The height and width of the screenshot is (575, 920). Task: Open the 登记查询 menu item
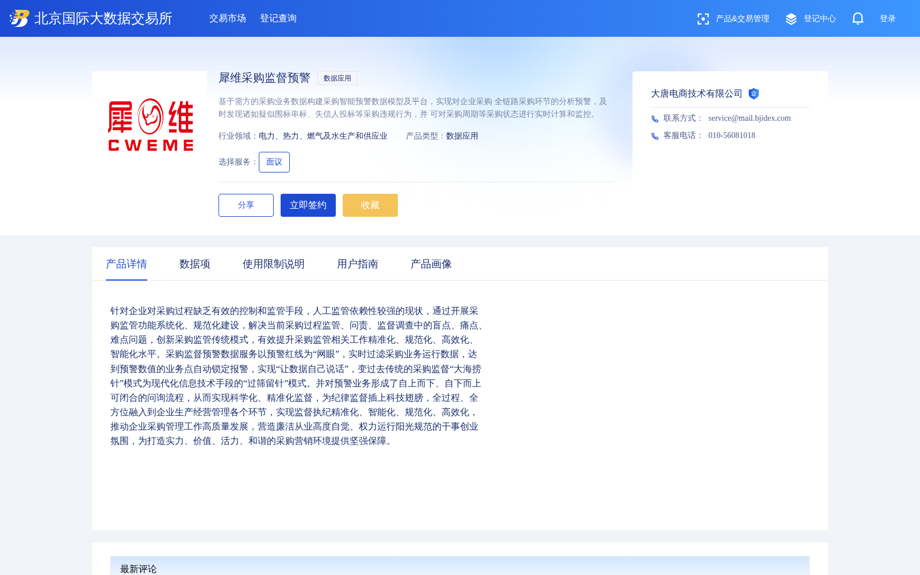click(x=278, y=18)
